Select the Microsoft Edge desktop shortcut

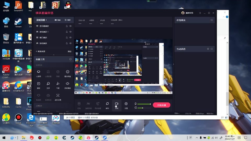(31, 120)
